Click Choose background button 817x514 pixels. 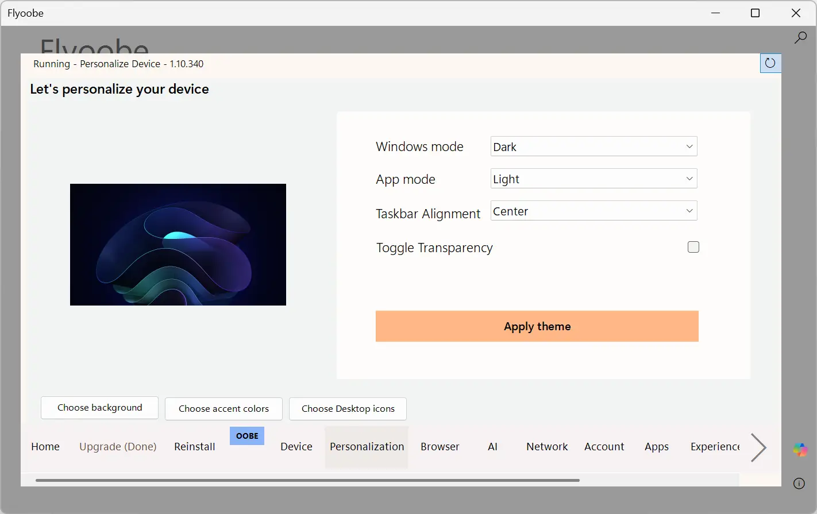click(99, 408)
